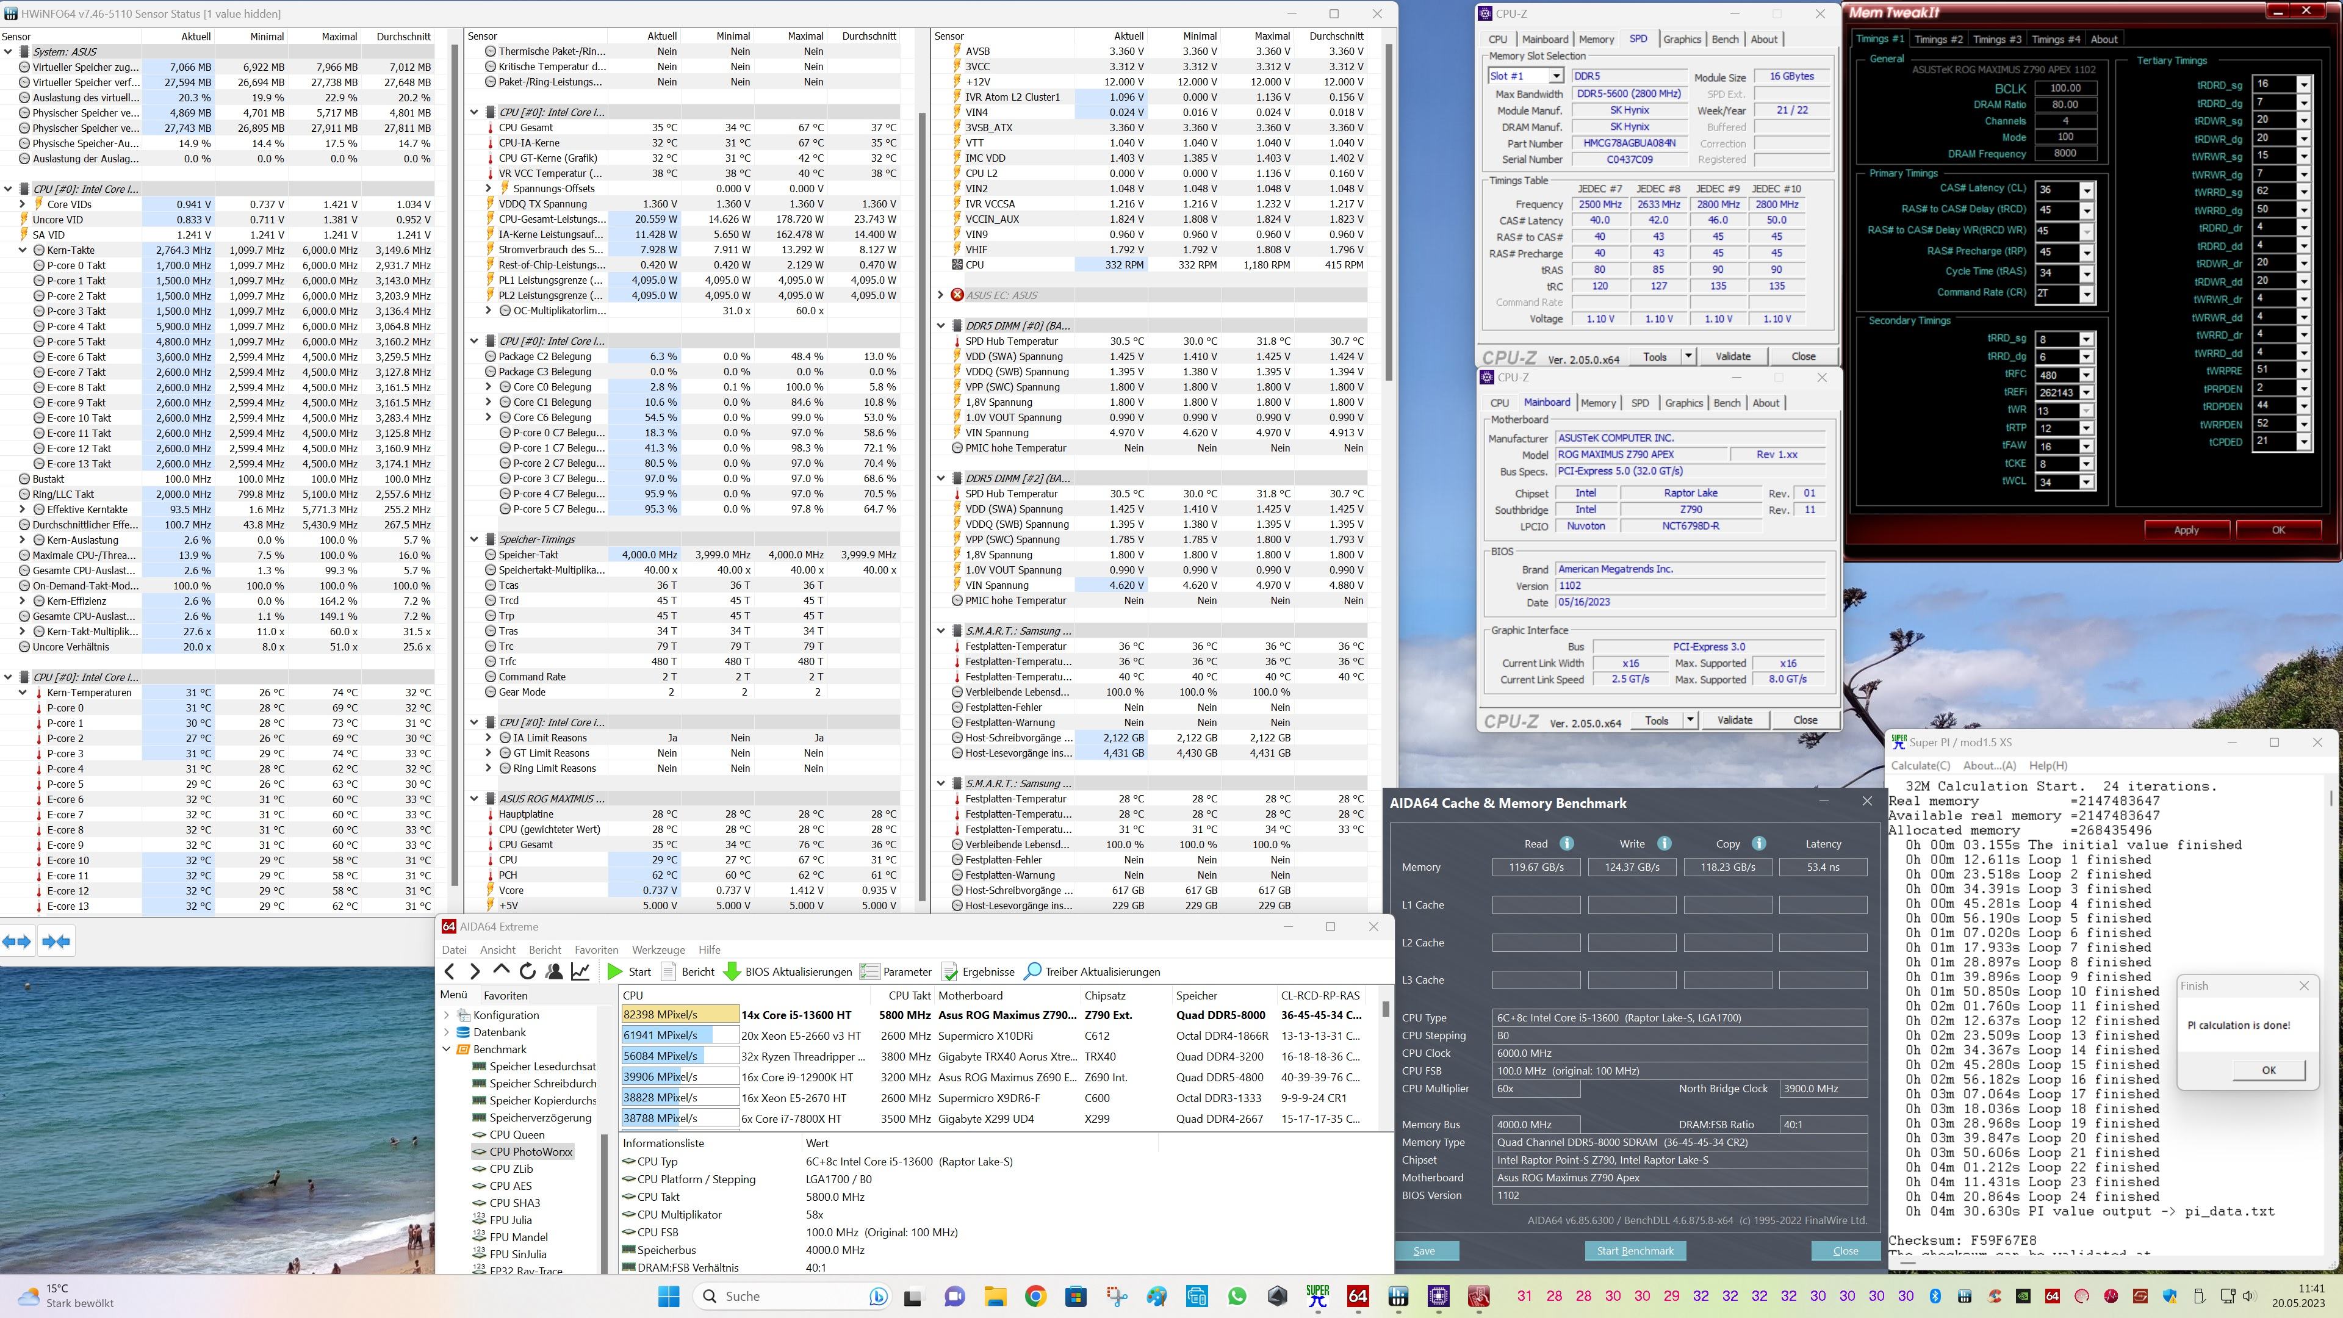Click the green Start benchmark play icon
This screenshot has height=1318, width=2343.
(616, 971)
